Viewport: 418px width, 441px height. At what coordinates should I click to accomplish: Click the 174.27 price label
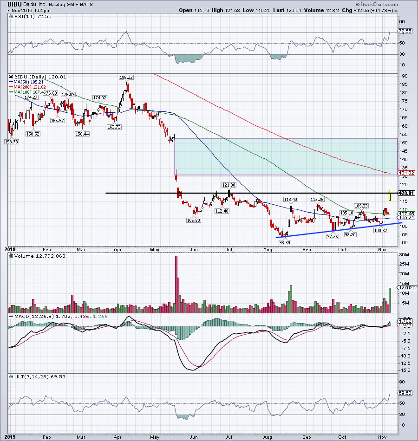tap(31, 97)
